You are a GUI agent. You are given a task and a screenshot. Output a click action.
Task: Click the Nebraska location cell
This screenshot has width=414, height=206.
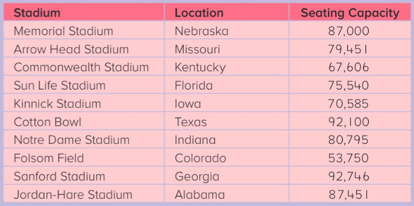[227, 31]
